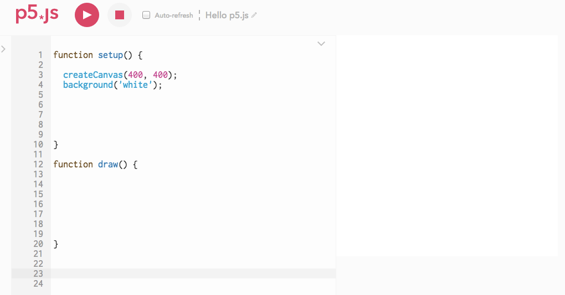Image resolution: width=565 pixels, height=295 pixels.
Task: Click the pencil icon to rename sketch
Action: pos(254,15)
